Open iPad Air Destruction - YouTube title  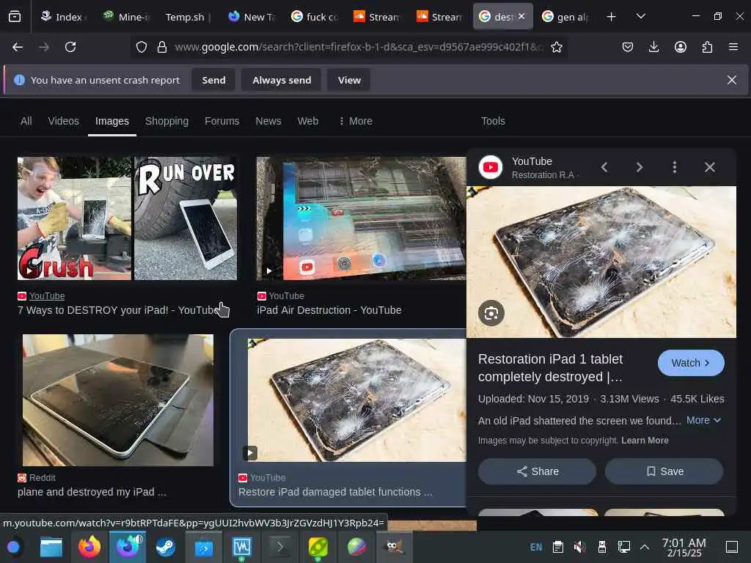329,310
